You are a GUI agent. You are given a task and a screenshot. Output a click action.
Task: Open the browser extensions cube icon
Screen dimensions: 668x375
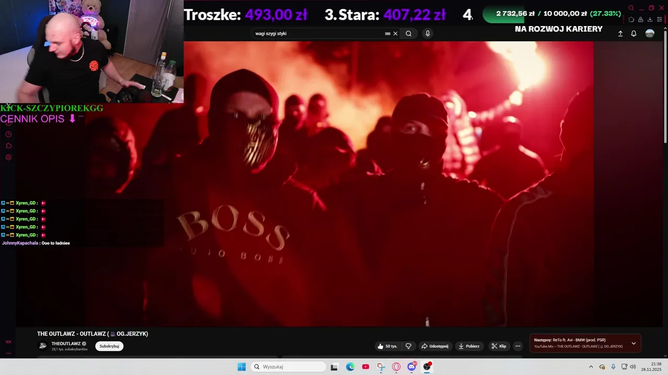[631, 20]
